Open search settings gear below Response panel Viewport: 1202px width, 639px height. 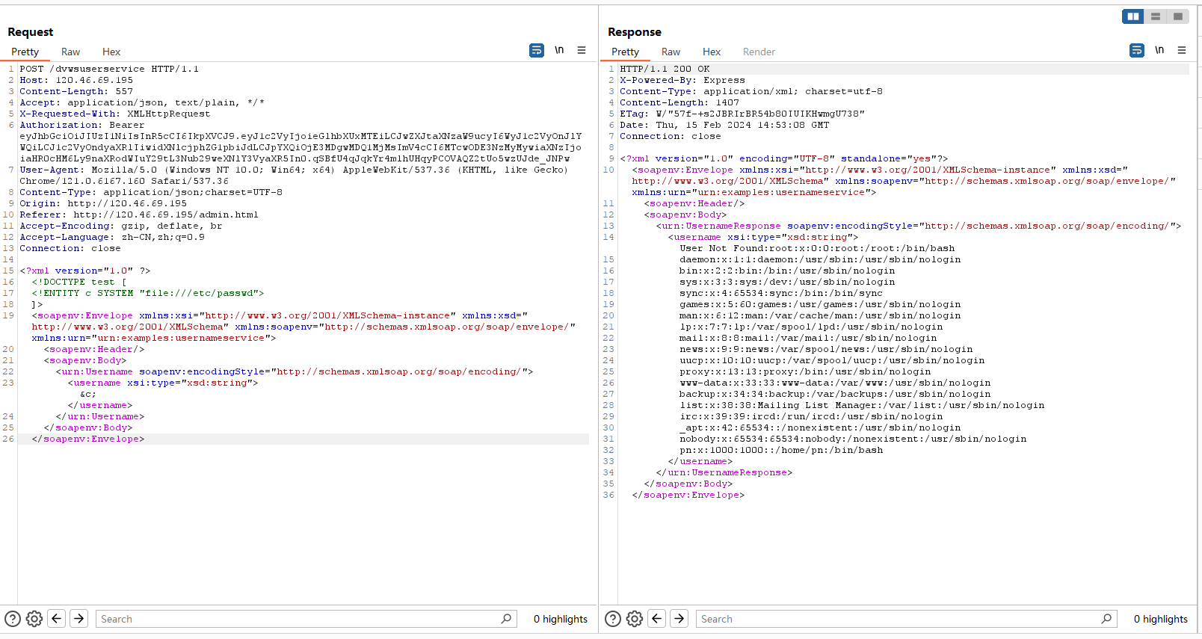point(635,619)
